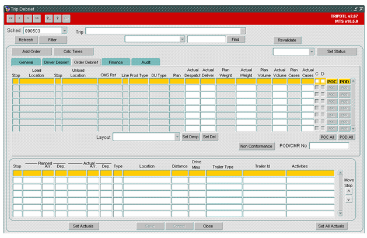
Task: Go to next record with the > button
Action: click(28, 19)
